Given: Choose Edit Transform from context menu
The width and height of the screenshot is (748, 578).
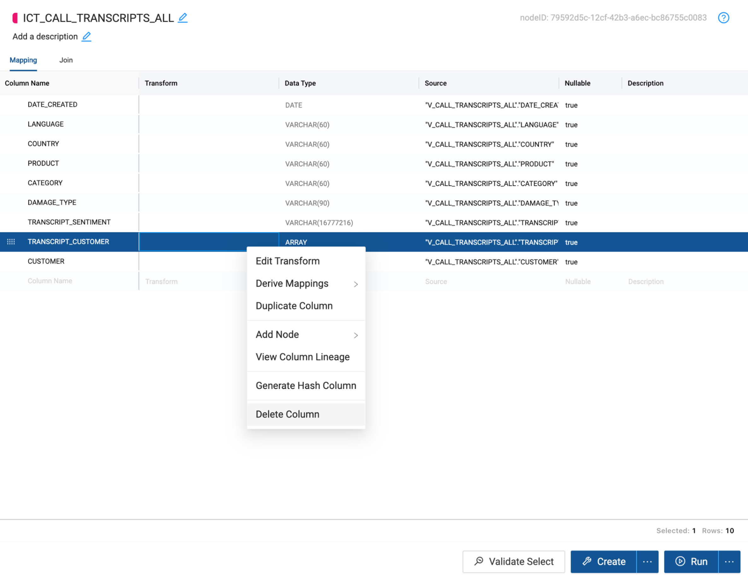Looking at the screenshot, I should (x=287, y=261).
